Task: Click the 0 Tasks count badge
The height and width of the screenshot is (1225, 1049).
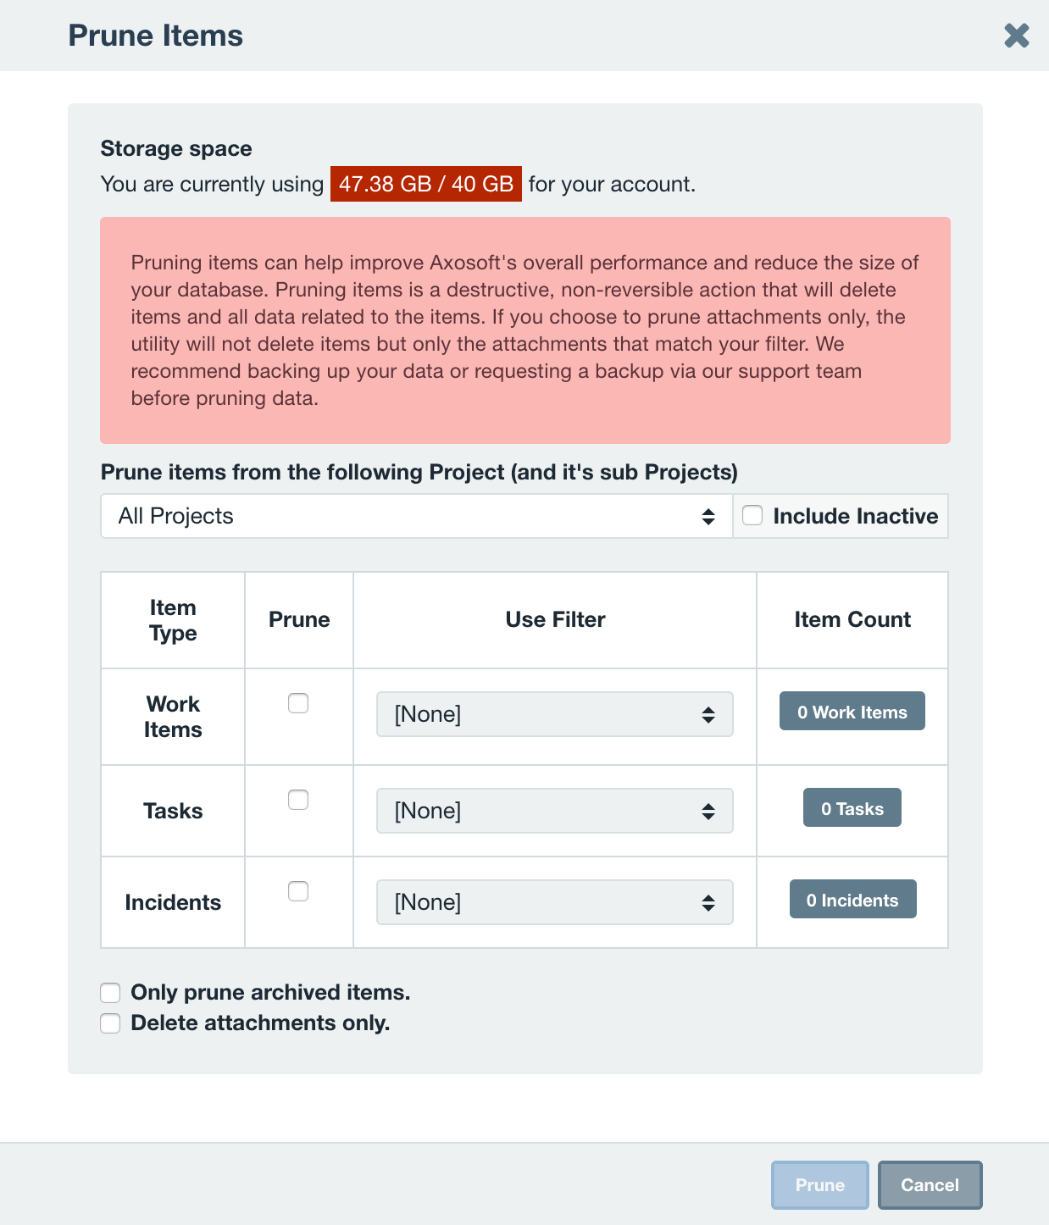Action: 852,807
